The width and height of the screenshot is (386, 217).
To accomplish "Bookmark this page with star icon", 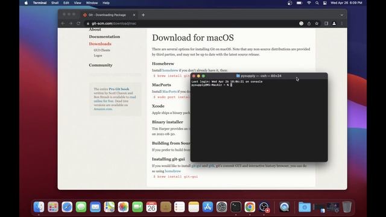I will tap(317, 24).
